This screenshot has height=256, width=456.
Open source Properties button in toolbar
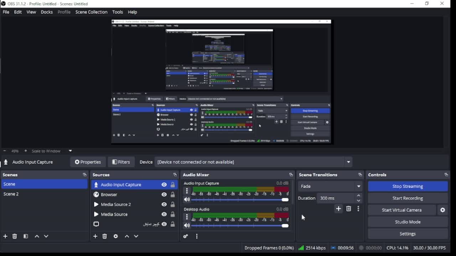point(88,162)
